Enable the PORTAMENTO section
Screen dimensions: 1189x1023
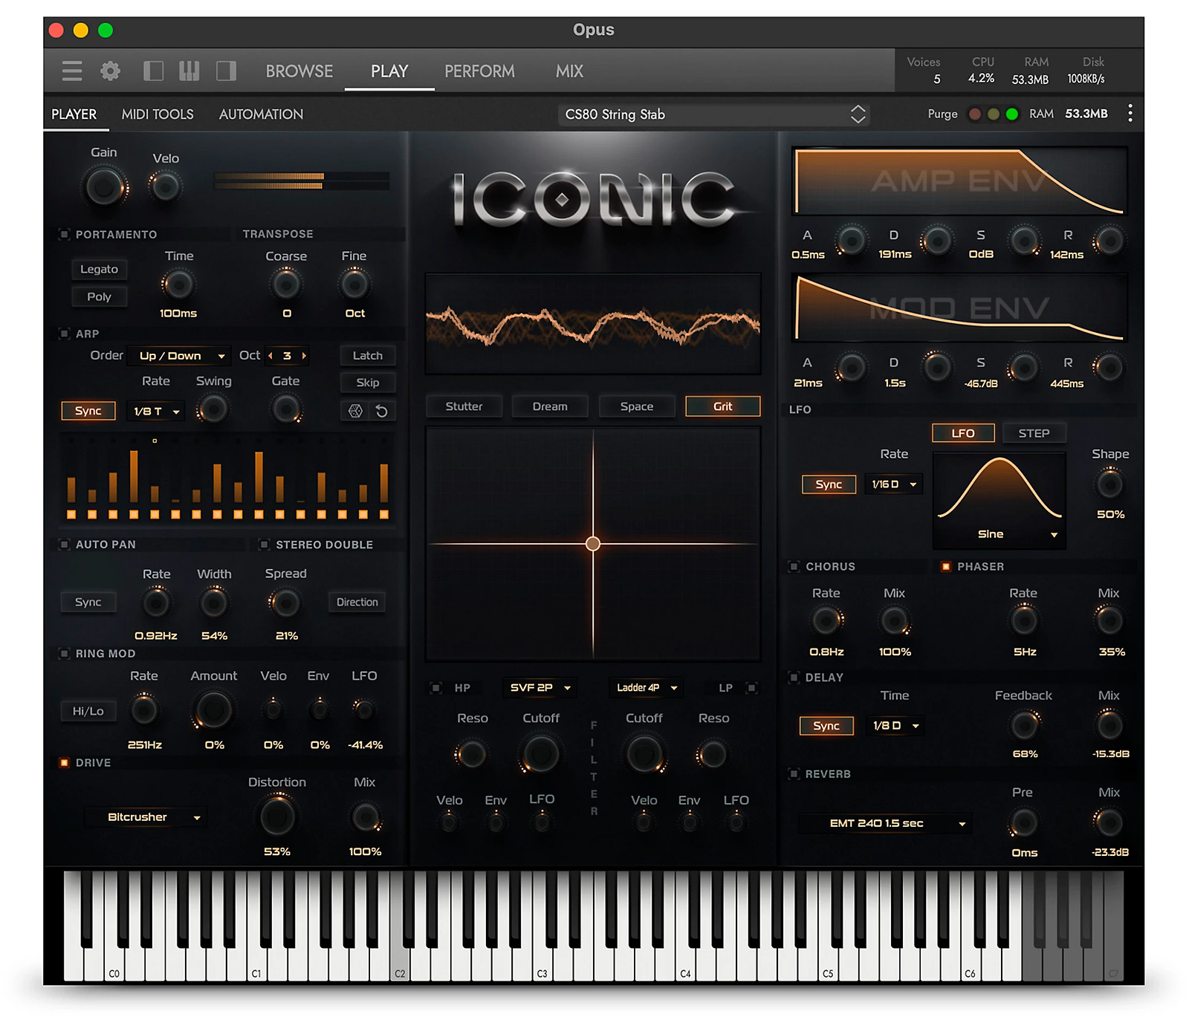[x=65, y=235]
